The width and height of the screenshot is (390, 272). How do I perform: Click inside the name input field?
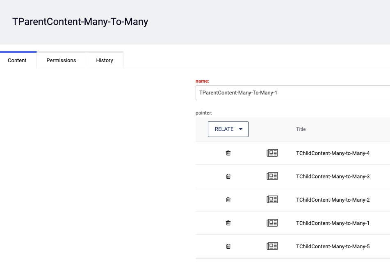tap(287, 93)
